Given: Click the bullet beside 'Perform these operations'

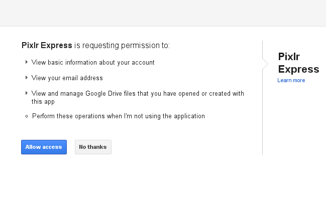Looking at the screenshot, I should 27,116.
